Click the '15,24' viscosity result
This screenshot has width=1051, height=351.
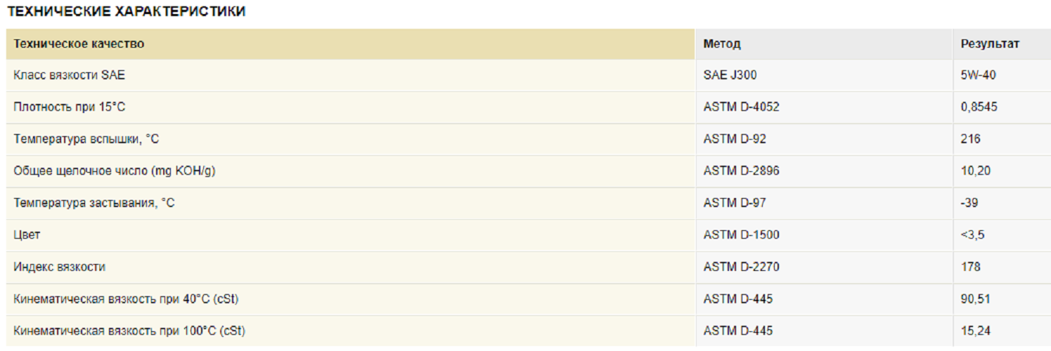[975, 331]
